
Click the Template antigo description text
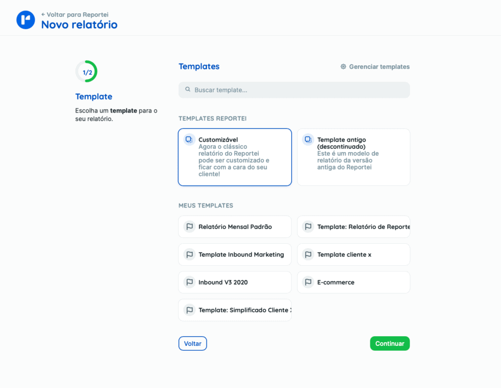(x=348, y=160)
